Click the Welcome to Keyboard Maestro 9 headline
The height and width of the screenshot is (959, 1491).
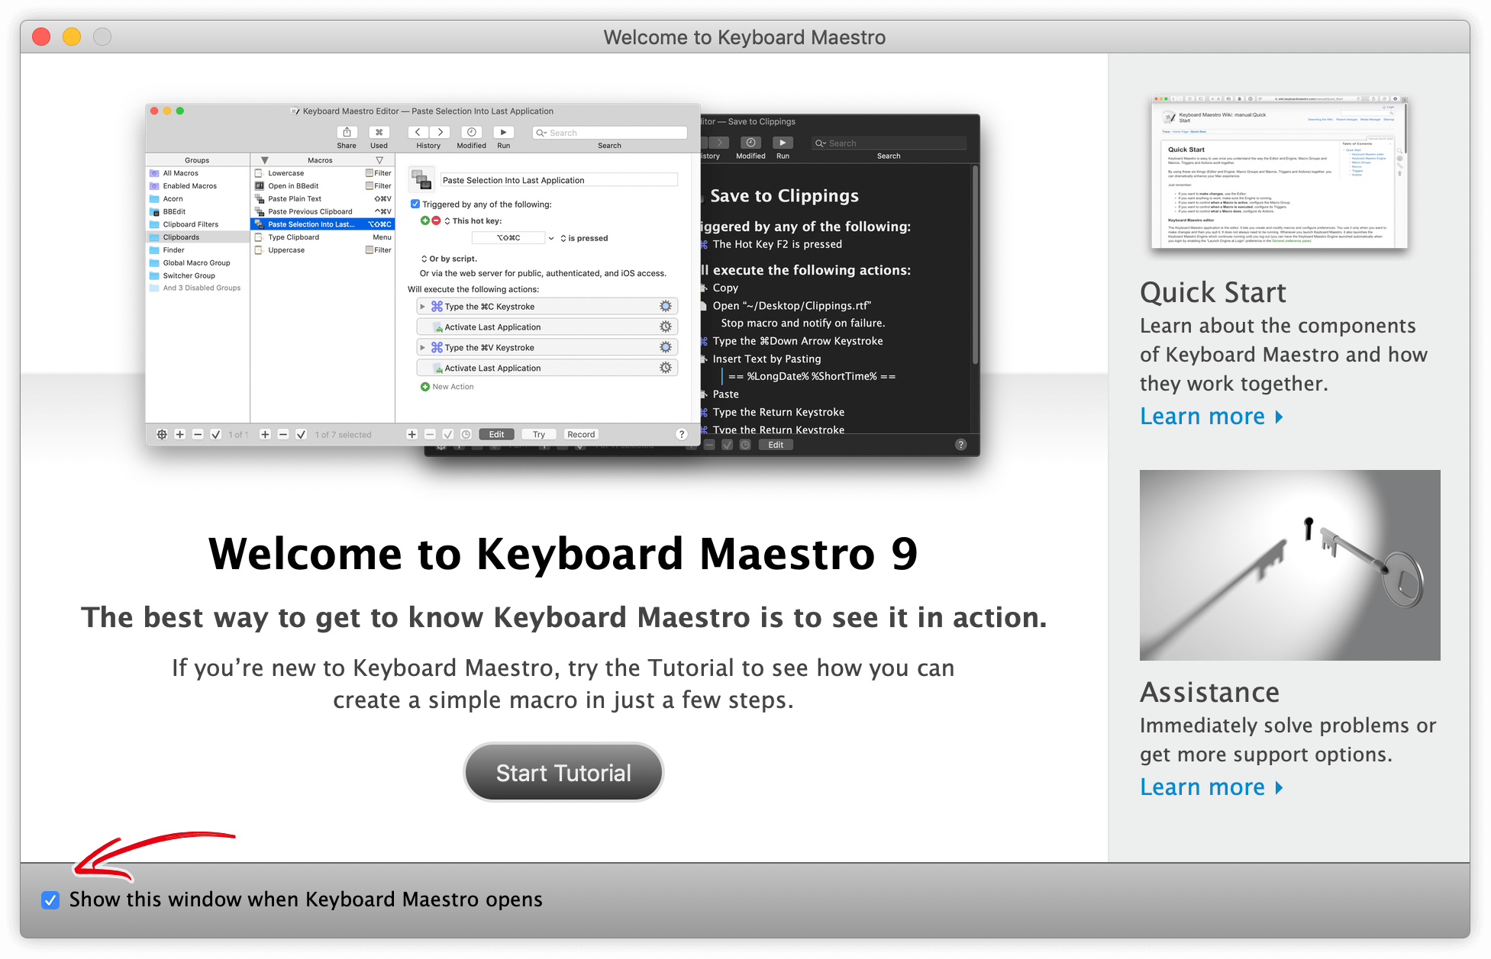563,554
